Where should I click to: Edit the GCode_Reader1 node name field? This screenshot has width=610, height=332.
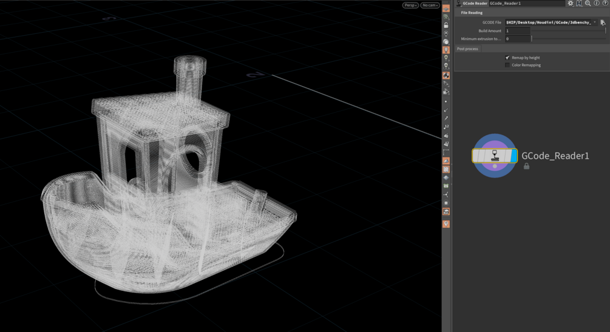pos(526,3)
